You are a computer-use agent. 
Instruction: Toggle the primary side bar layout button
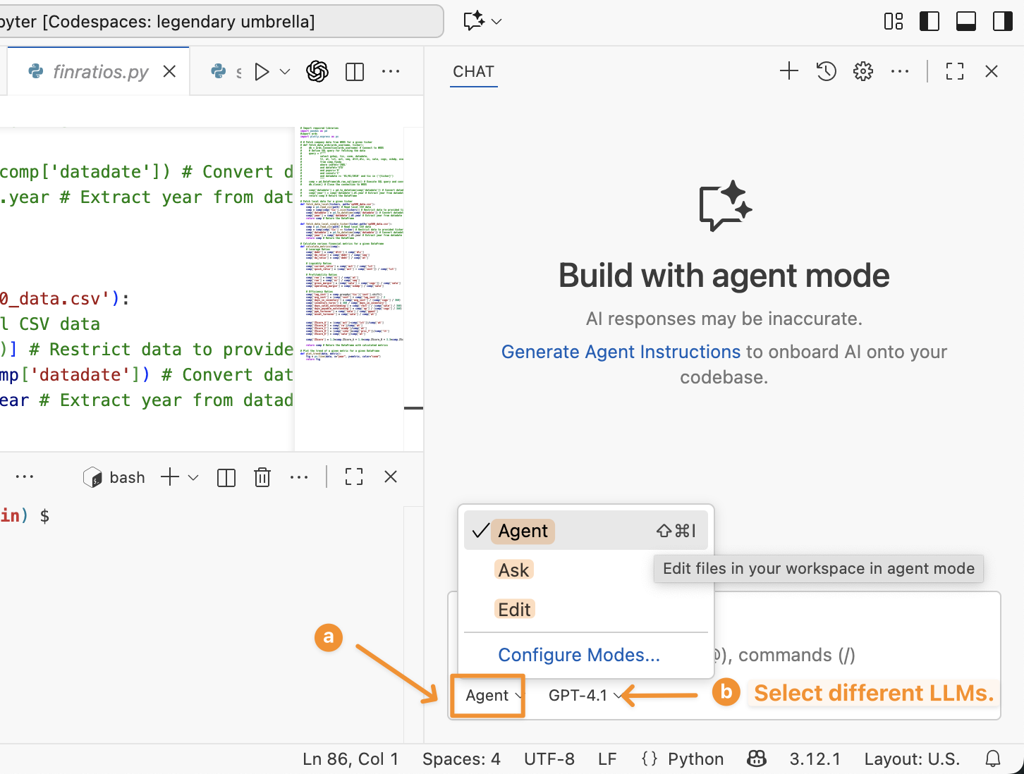929,21
